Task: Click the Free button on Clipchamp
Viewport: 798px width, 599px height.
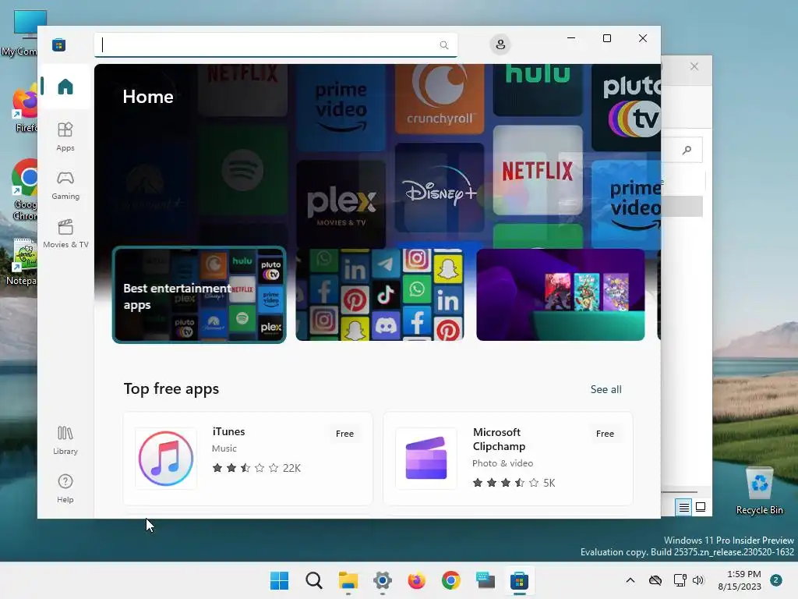Action: (605, 434)
